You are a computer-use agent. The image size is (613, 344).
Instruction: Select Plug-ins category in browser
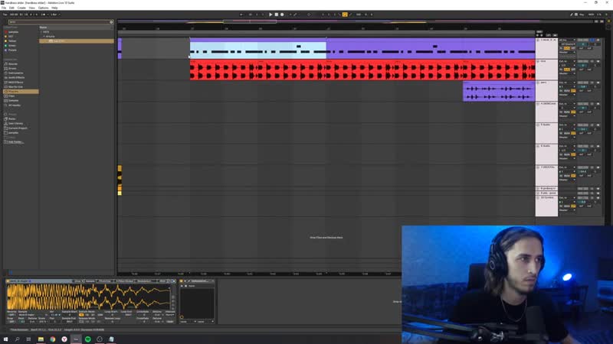click(x=21, y=91)
